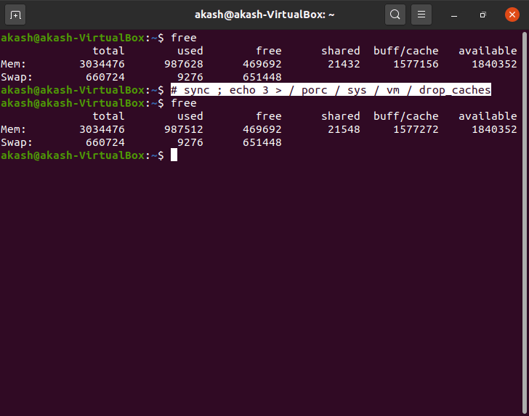Open the hamburger menu
The image size is (529, 416).
(421, 15)
